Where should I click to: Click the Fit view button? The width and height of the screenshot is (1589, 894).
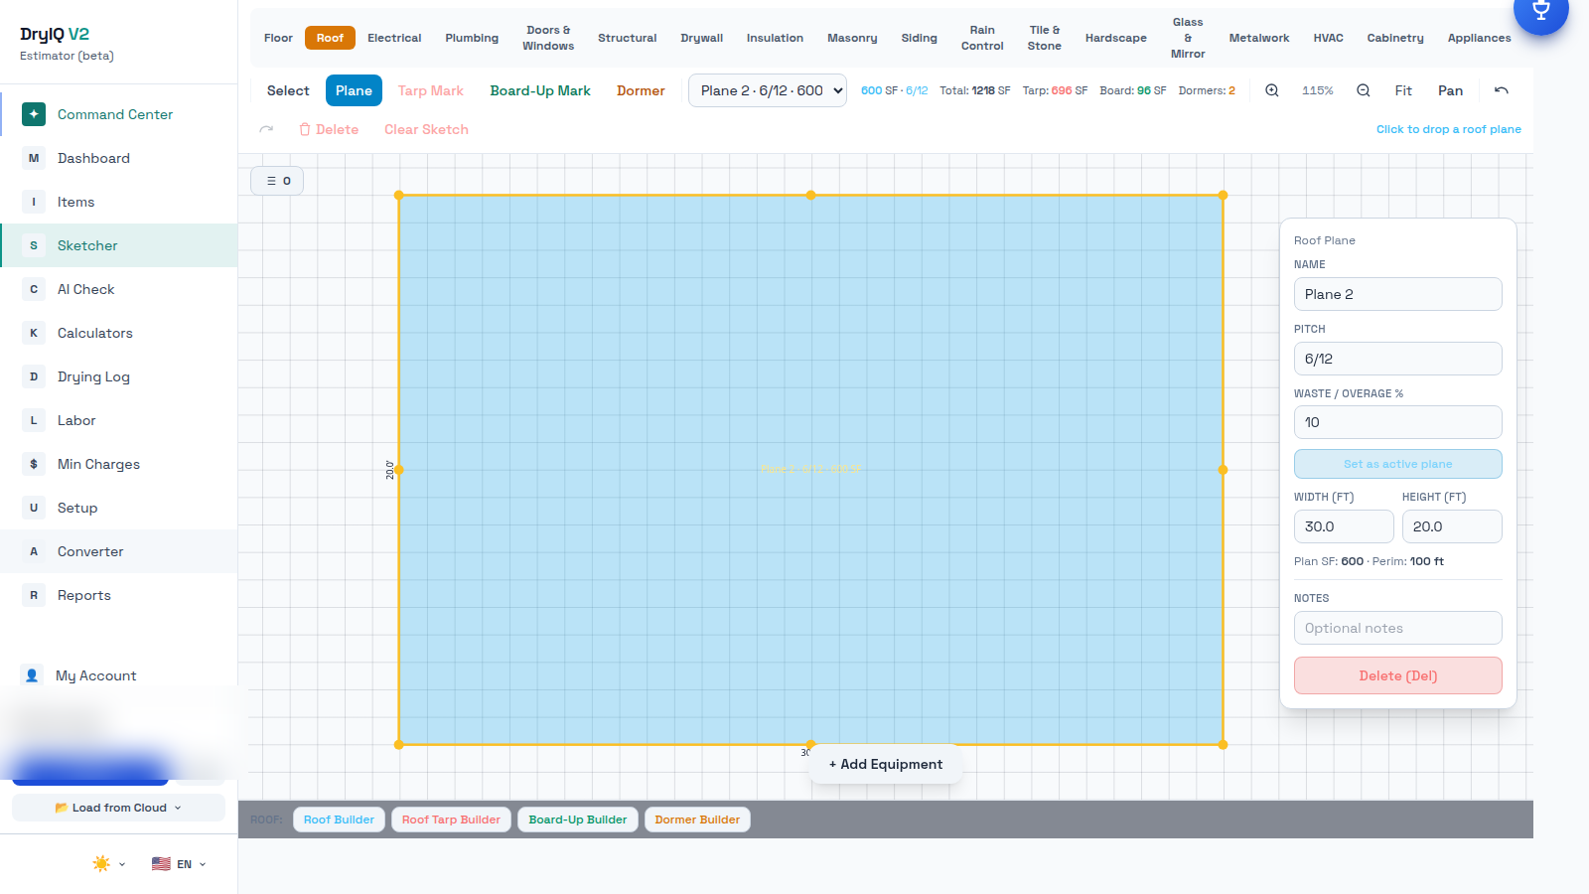(x=1403, y=90)
